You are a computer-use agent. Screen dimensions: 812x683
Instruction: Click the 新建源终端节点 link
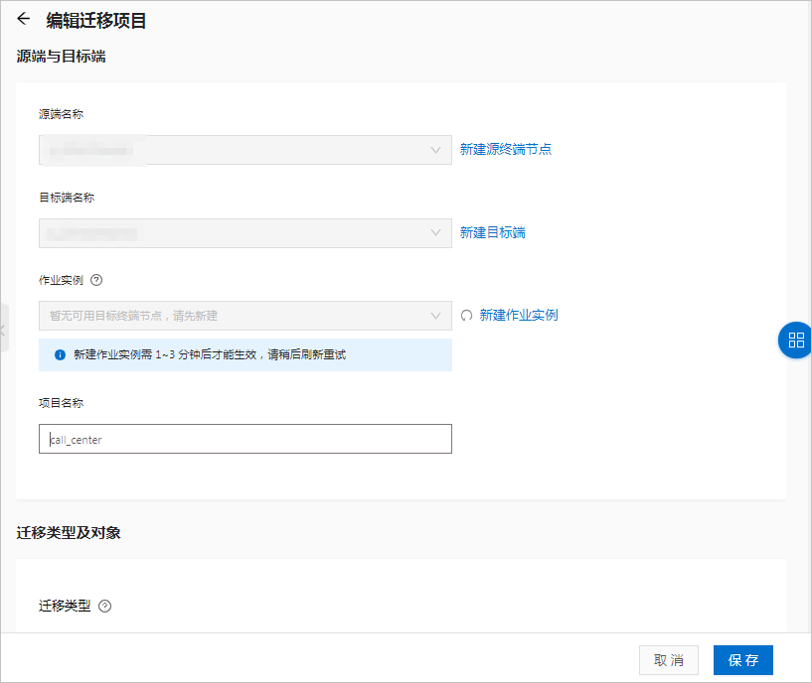coord(505,149)
